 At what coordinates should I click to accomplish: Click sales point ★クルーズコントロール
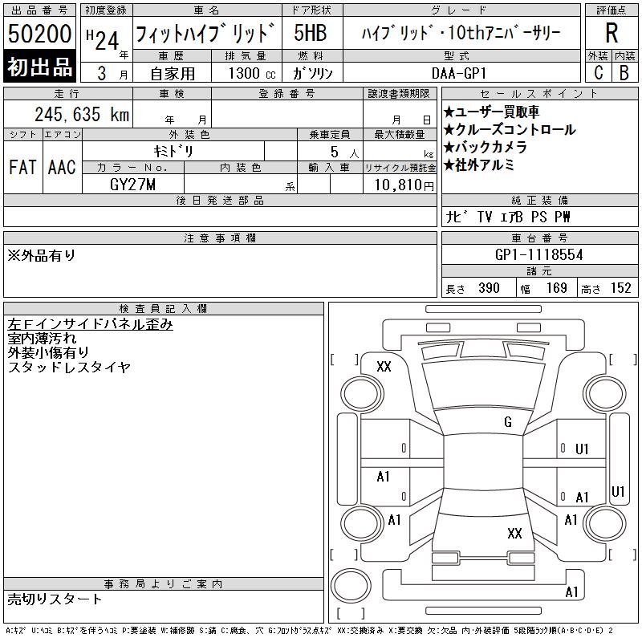(x=510, y=129)
